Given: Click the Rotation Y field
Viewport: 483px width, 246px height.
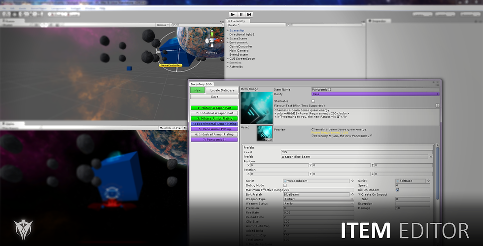Looking at the screenshot, I should click(x=342, y=174).
